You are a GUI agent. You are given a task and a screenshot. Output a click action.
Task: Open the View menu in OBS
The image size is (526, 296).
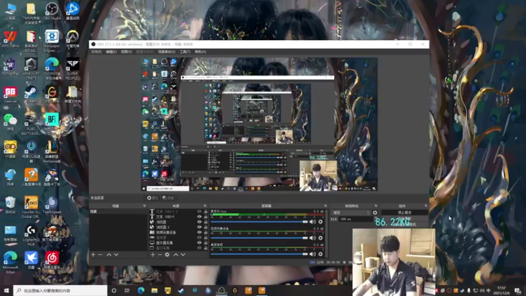coord(126,52)
